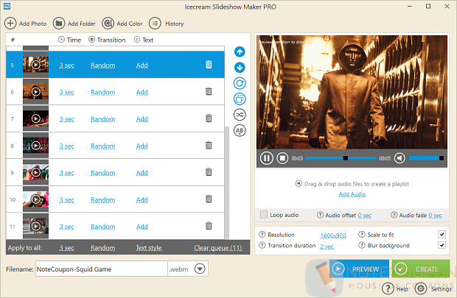
Task: Click the Add Photo plus icon
Action: (10, 24)
